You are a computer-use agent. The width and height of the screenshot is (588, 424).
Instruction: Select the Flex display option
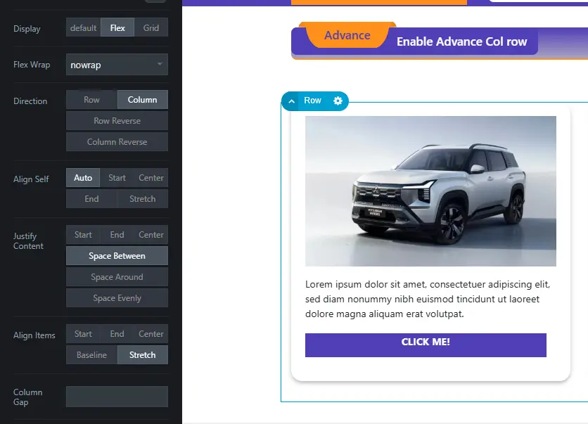click(117, 27)
